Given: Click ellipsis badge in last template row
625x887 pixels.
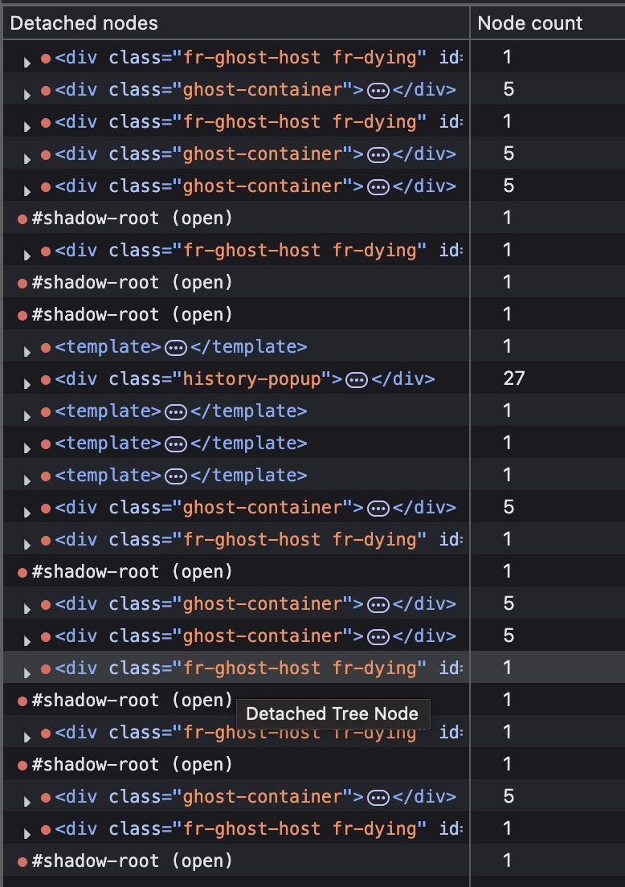Looking at the screenshot, I should pyautogui.click(x=176, y=476).
